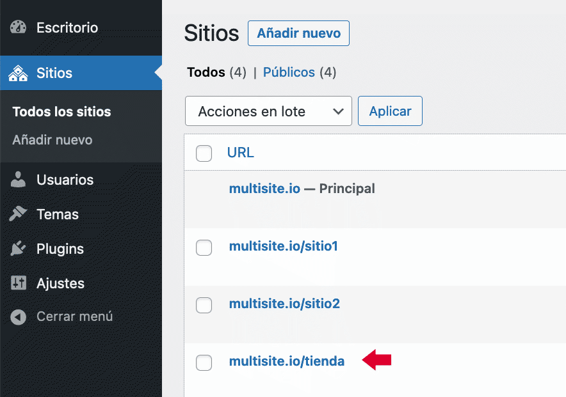Click the Ajustes sliders icon

(19, 283)
